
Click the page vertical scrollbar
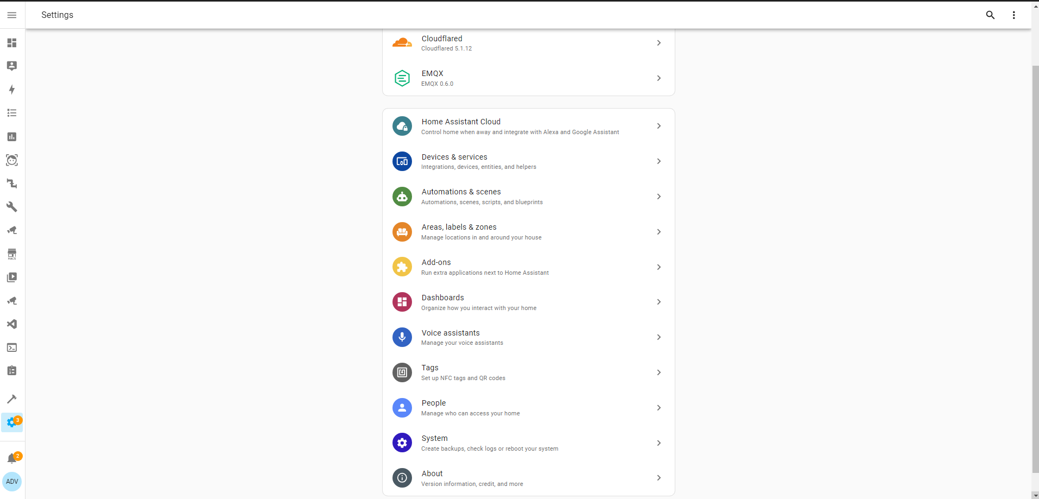[1035, 269]
